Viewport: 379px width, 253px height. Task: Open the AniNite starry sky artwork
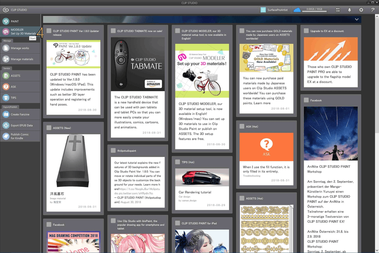pyautogui.click(x=331, y=134)
